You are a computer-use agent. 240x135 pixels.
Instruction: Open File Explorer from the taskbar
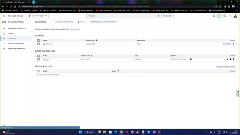coord(105,132)
